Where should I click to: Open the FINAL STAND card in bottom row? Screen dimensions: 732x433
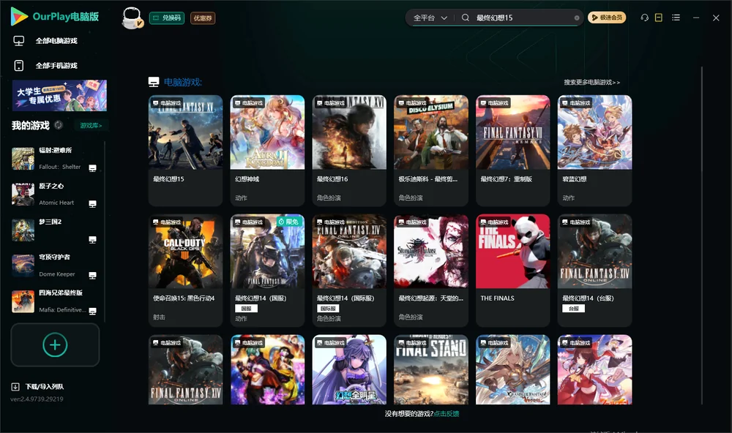(x=431, y=369)
